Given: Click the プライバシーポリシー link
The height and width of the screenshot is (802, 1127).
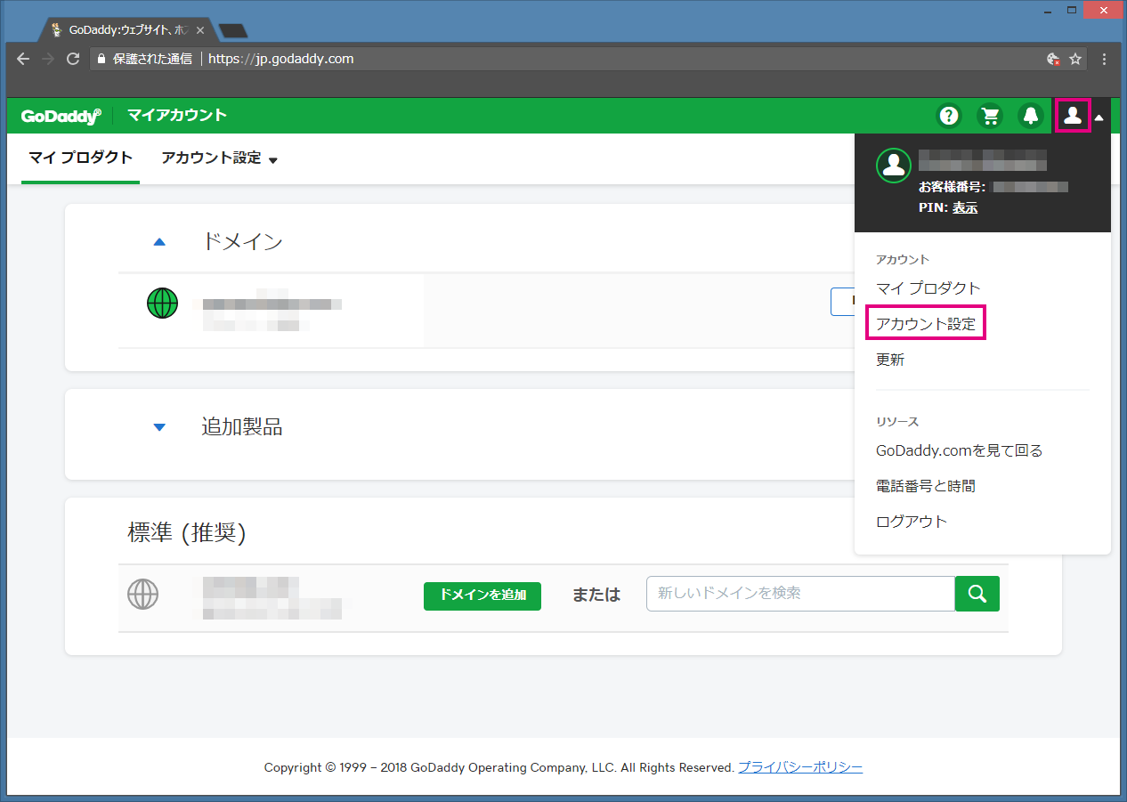Looking at the screenshot, I should click(x=800, y=767).
